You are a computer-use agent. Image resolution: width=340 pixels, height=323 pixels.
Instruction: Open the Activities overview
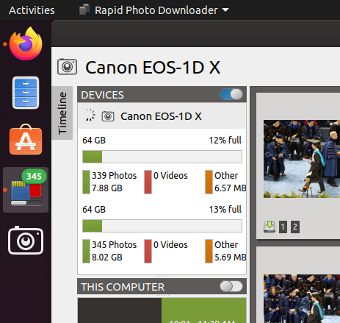[x=32, y=10]
